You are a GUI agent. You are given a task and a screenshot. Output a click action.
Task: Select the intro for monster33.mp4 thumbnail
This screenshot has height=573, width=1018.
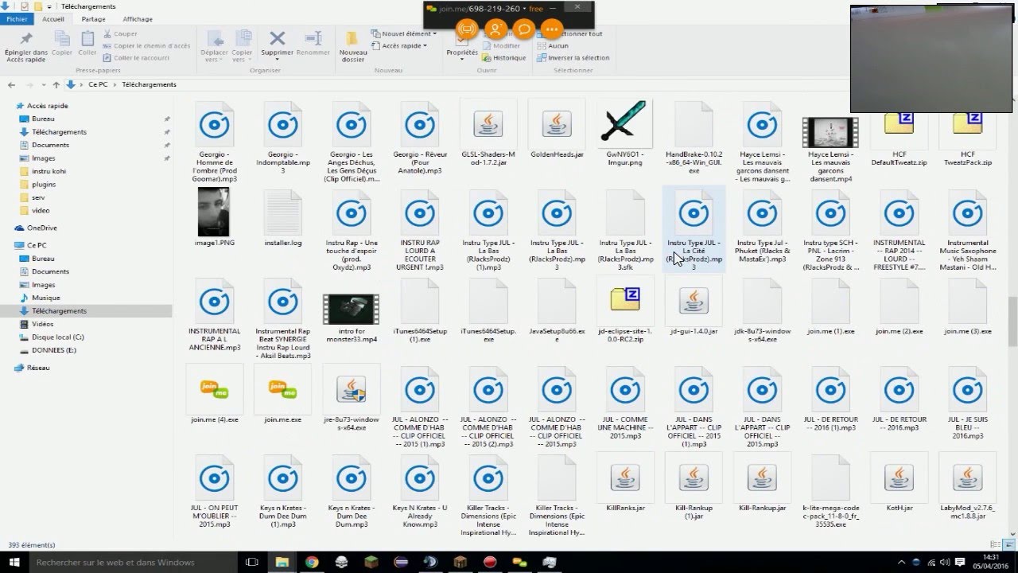coord(351,309)
